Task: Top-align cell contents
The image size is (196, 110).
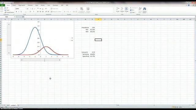Action: click(x=38, y=9)
